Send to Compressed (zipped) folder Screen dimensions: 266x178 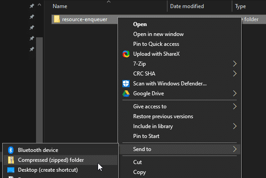60,160
